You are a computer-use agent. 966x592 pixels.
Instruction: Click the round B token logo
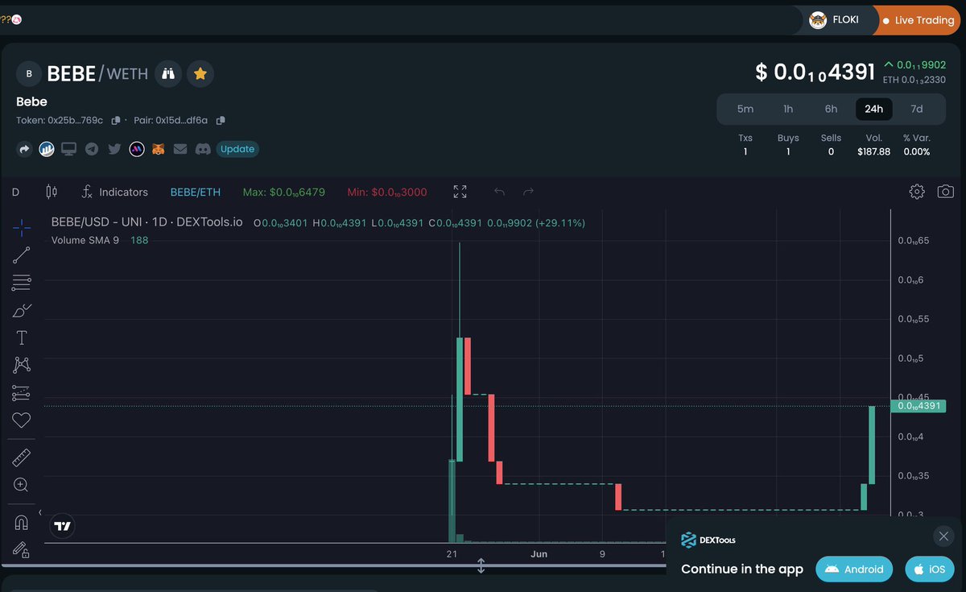[x=29, y=73]
